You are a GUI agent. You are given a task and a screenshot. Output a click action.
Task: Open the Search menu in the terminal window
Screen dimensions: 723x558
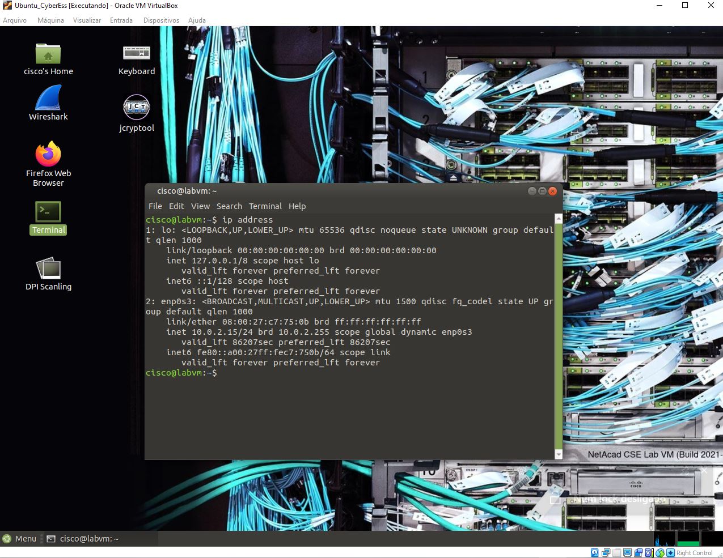[x=229, y=206]
